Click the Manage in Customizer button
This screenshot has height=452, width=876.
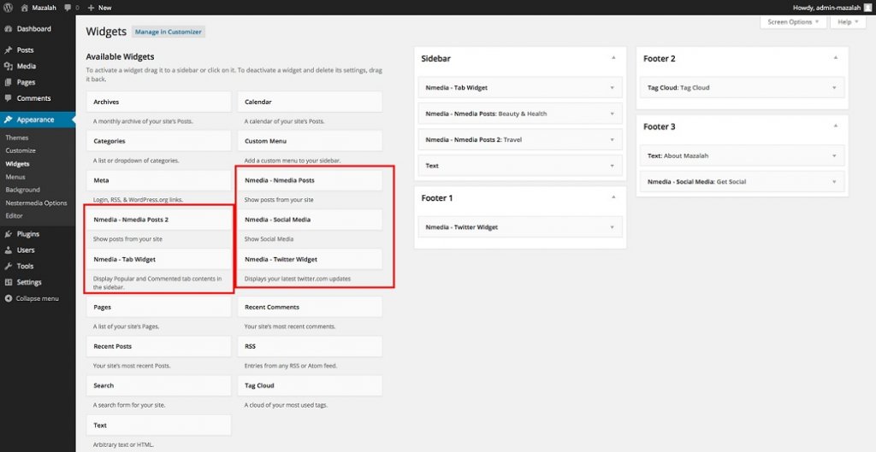tap(169, 32)
